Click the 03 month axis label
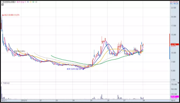Image resolution: width=180 pixels, height=103 pixels. pyautogui.click(x=57, y=101)
